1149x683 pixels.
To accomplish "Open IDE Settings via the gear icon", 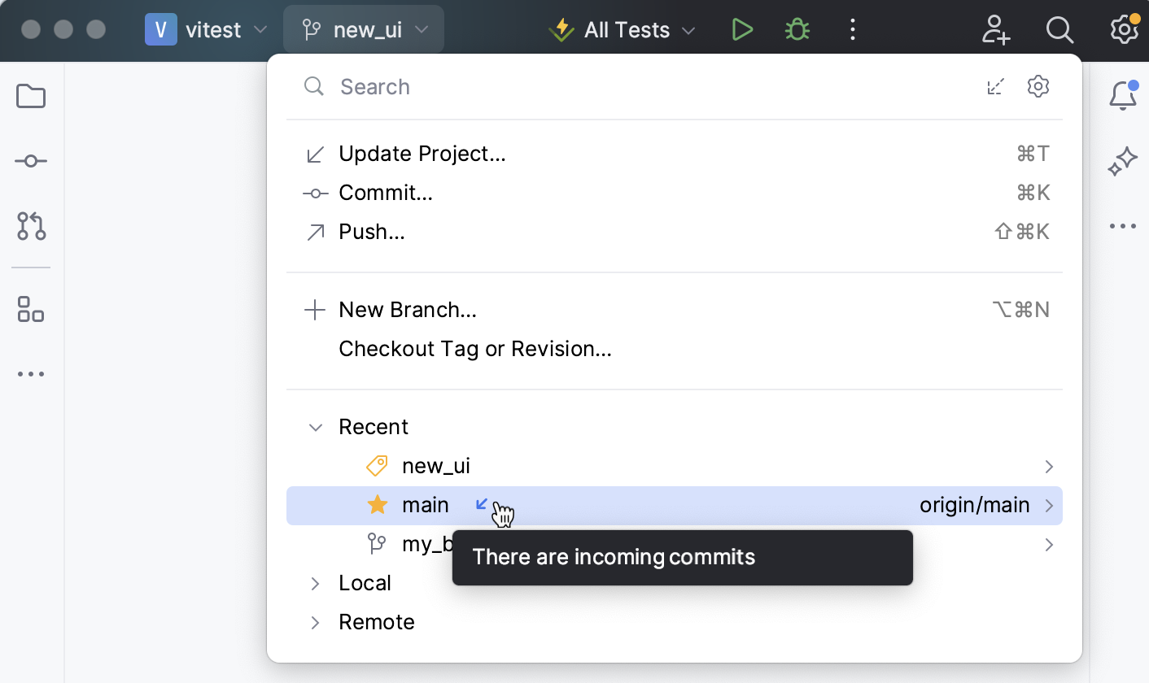I will click(x=1124, y=29).
